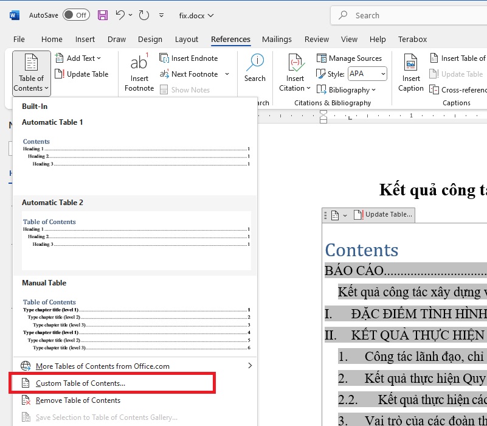
Task: Click the Insert Footnote icon
Action: point(139,62)
